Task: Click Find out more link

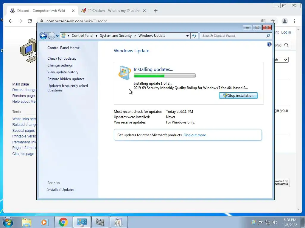Action: 194,135
